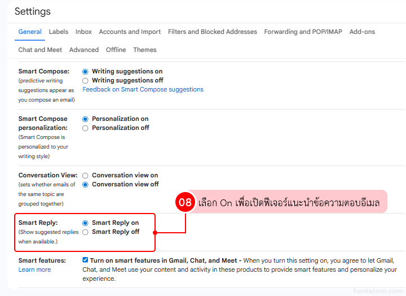Go to the Themes tab
406x296 pixels.
tap(145, 50)
